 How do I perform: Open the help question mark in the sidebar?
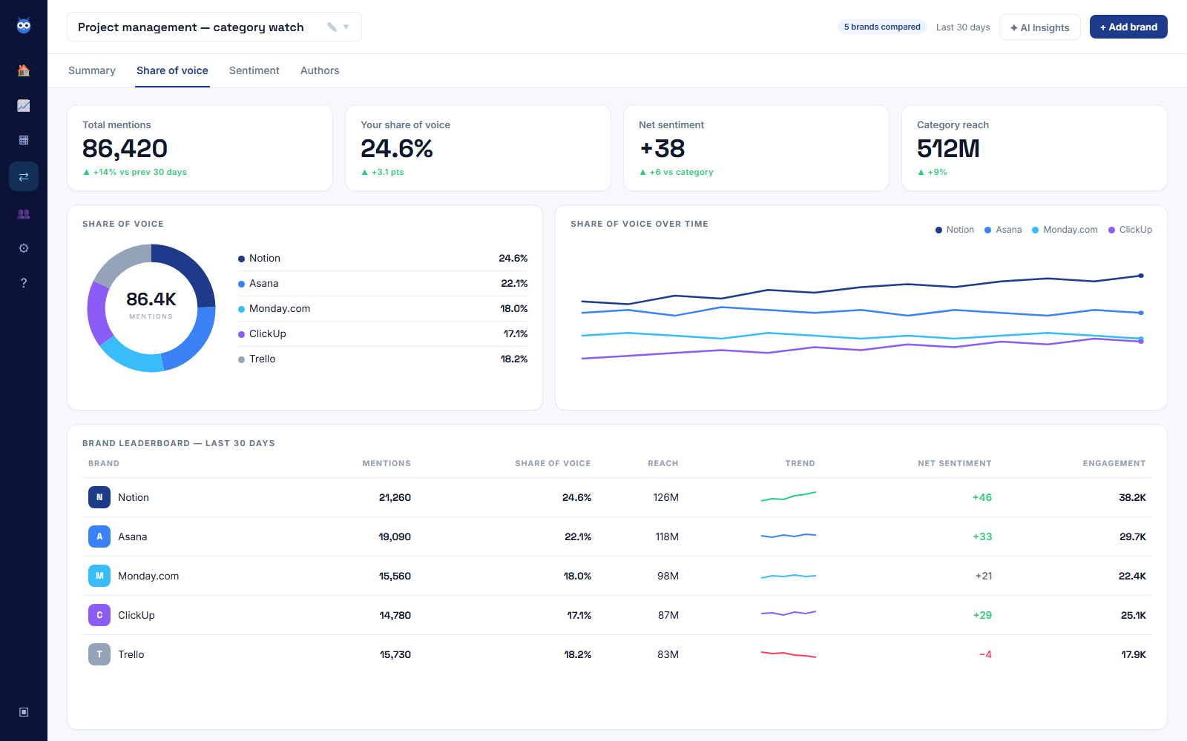tap(24, 283)
